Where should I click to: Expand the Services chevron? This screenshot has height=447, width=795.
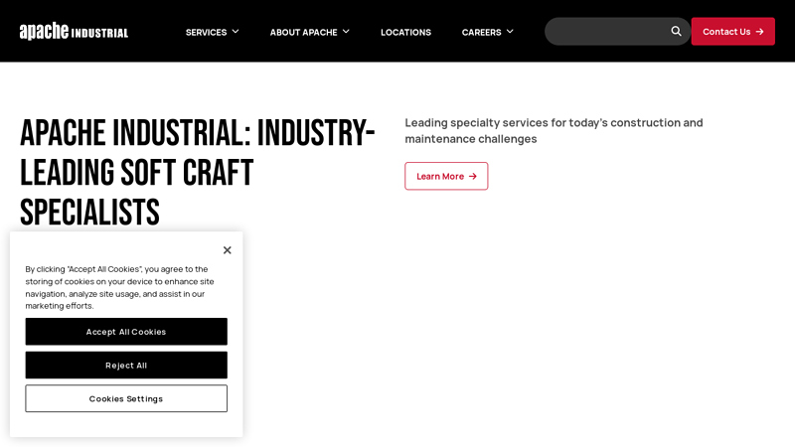tap(236, 32)
